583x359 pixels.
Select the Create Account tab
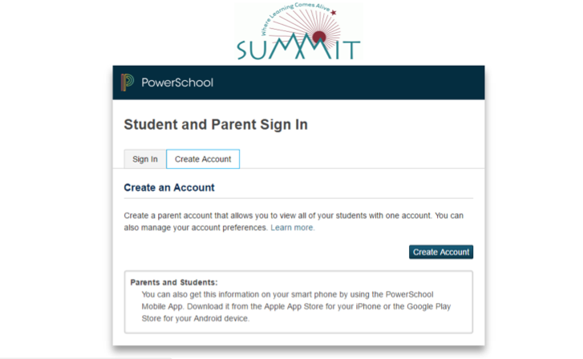tap(203, 159)
